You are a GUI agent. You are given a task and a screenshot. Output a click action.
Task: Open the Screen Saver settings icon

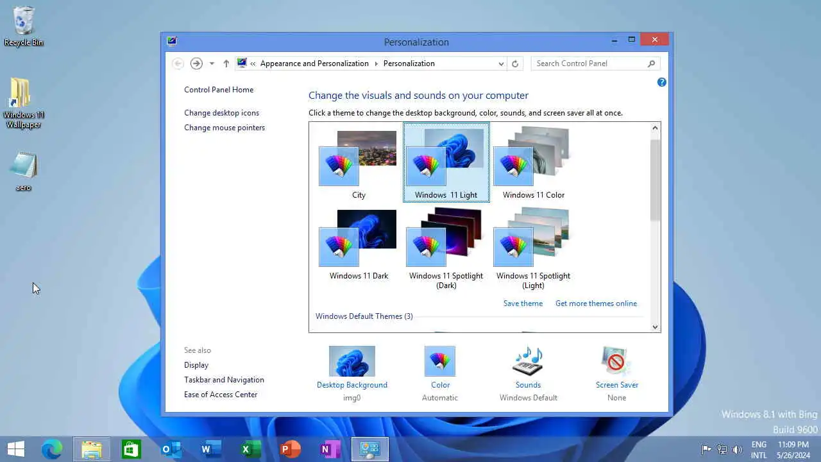[x=616, y=362]
